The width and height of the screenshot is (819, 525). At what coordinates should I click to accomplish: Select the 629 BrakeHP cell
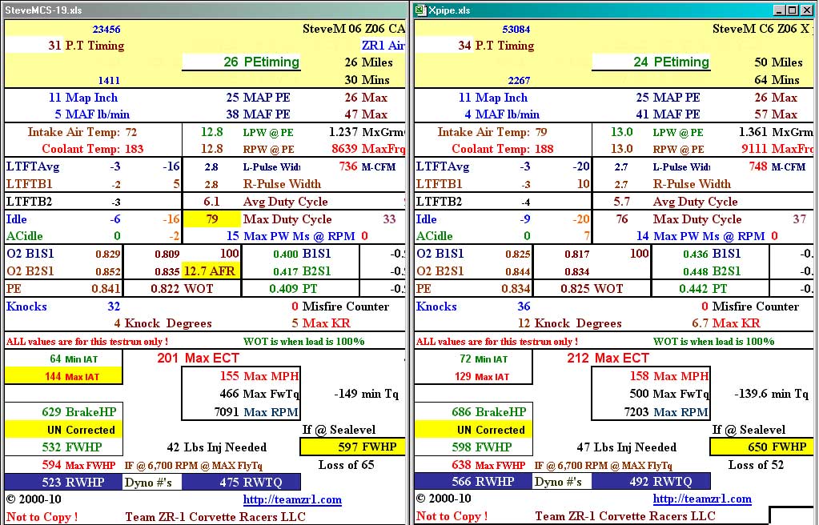coord(64,412)
